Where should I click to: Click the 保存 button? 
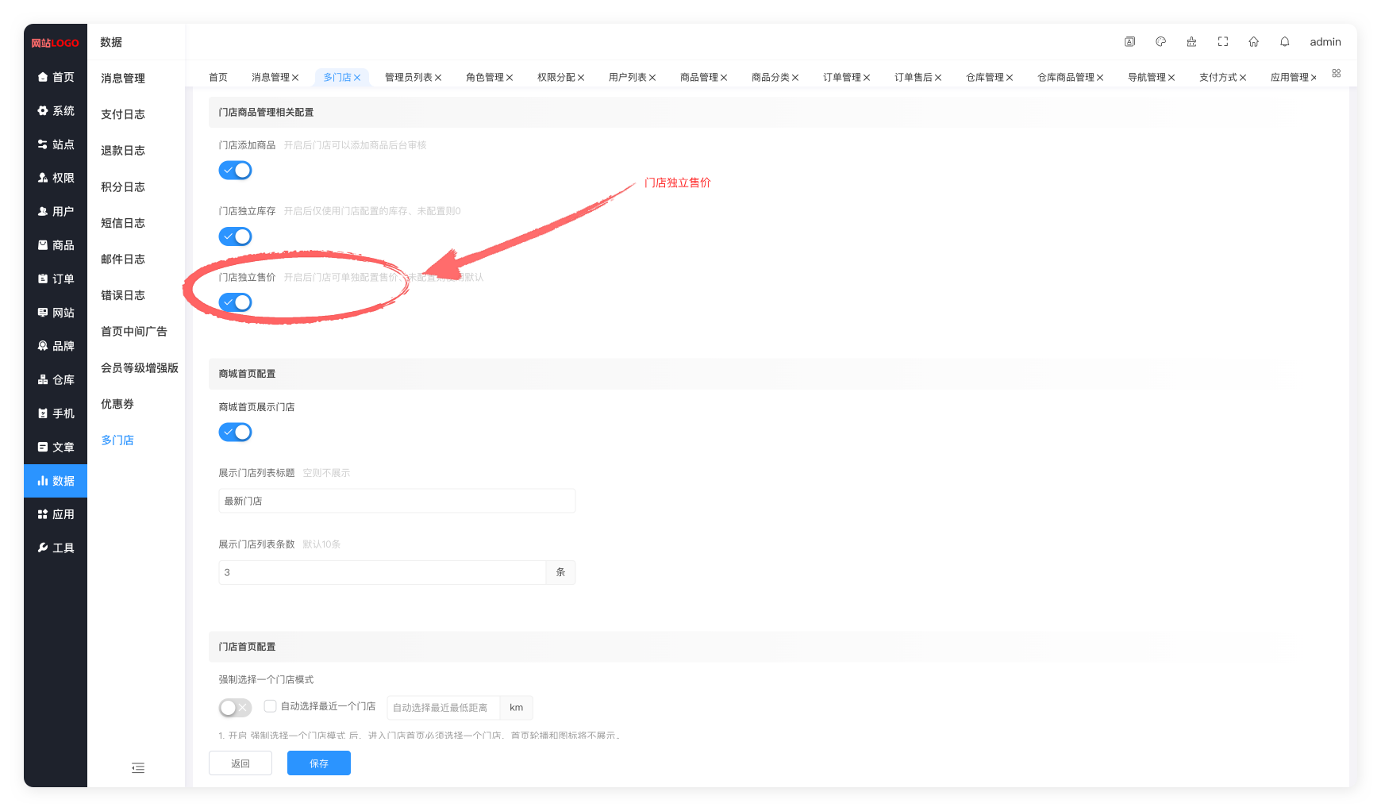coord(319,763)
